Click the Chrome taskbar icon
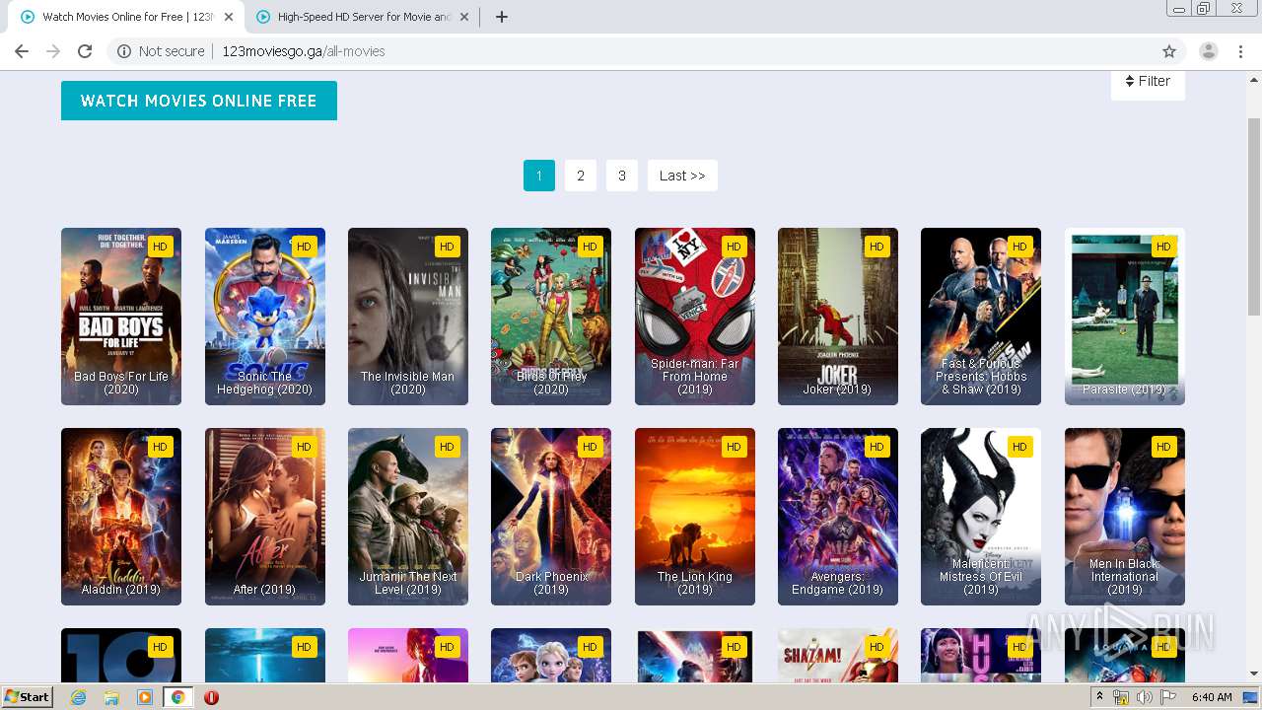1262x710 pixels. [x=178, y=697]
